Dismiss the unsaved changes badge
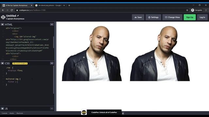The image size is (209, 117). pyautogui.click(x=26, y=64)
